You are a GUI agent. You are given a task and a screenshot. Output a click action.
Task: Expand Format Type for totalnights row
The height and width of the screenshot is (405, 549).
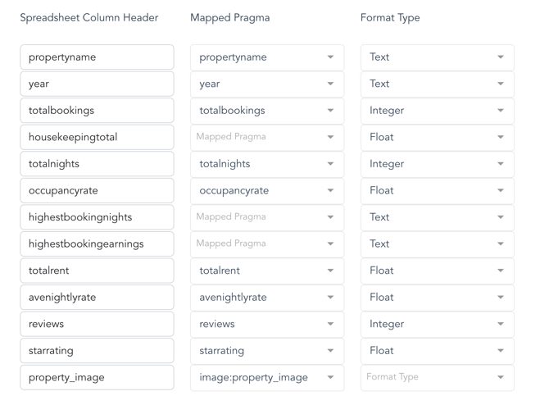[437, 164]
